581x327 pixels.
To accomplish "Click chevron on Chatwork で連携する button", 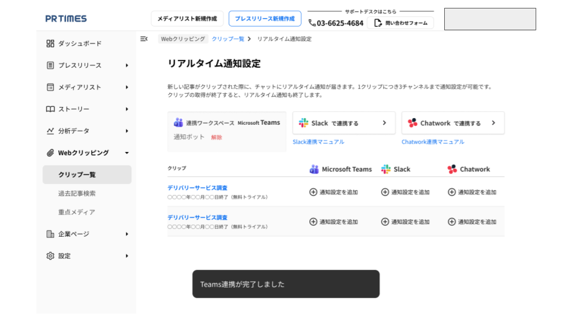I will (x=493, y=123).
